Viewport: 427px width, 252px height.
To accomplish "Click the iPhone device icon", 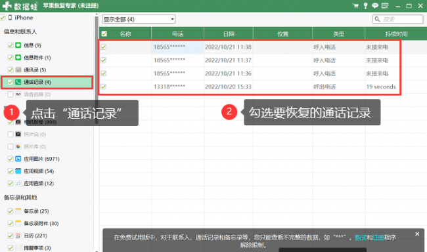I will 11,18.
